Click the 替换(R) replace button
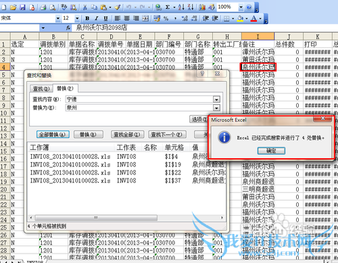 [89, 135]
